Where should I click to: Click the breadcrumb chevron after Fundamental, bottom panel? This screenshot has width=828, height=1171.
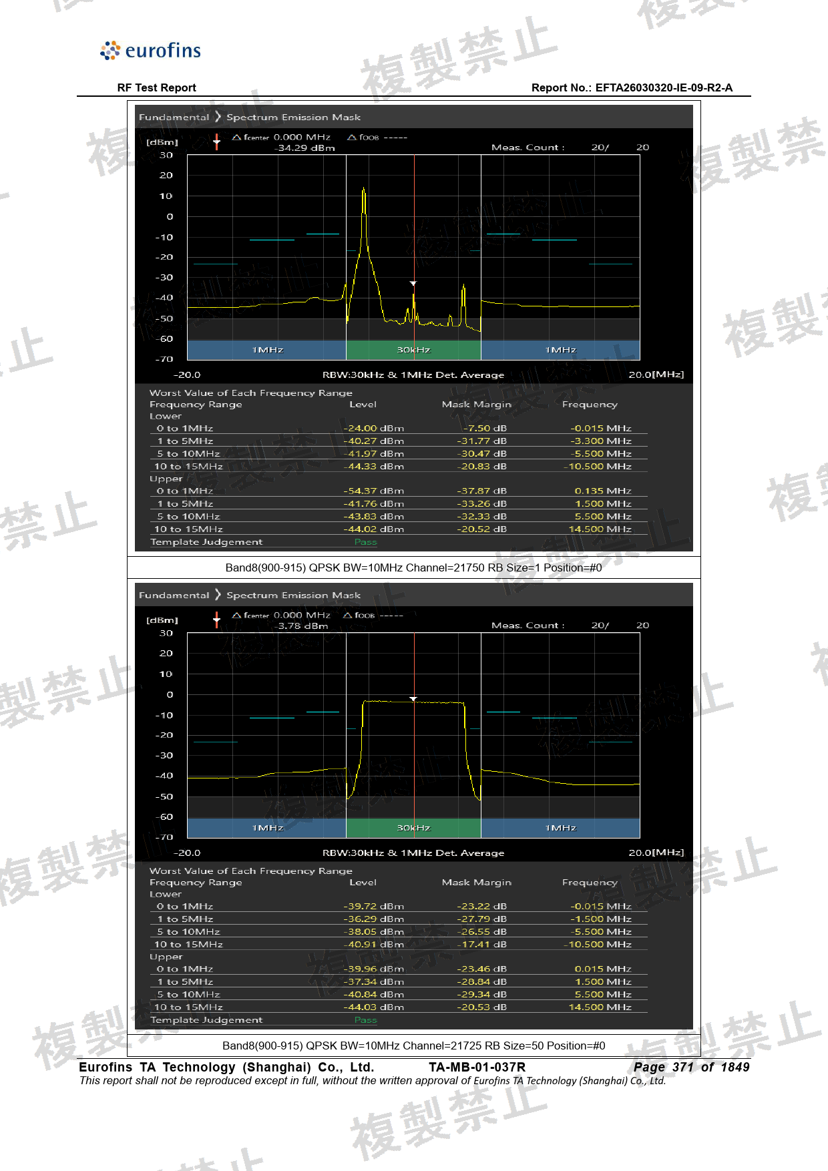point(218,595)
